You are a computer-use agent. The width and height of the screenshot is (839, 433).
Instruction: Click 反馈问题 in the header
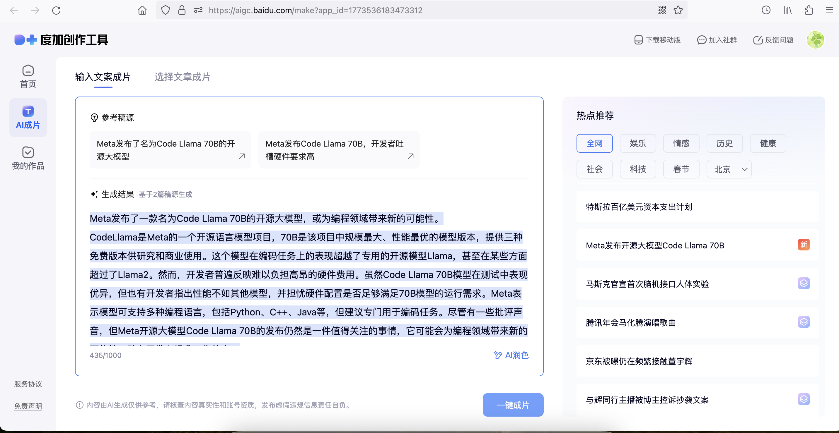click(x=773, y=40)
